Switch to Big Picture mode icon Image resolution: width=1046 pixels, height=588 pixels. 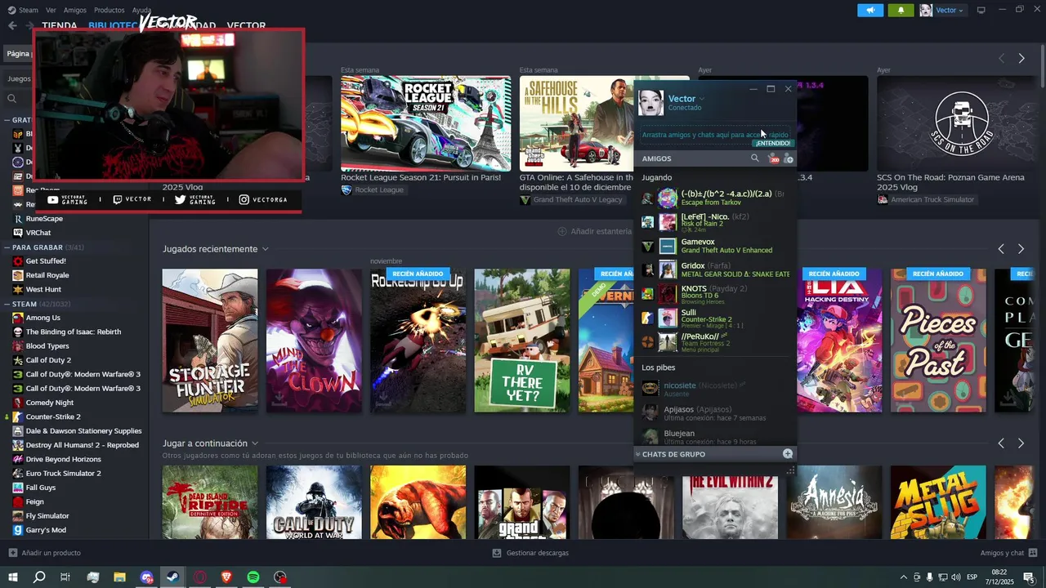[x=981, y=10]
